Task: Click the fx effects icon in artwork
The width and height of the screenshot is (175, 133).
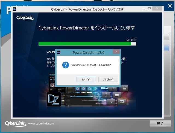Action: 113,88
